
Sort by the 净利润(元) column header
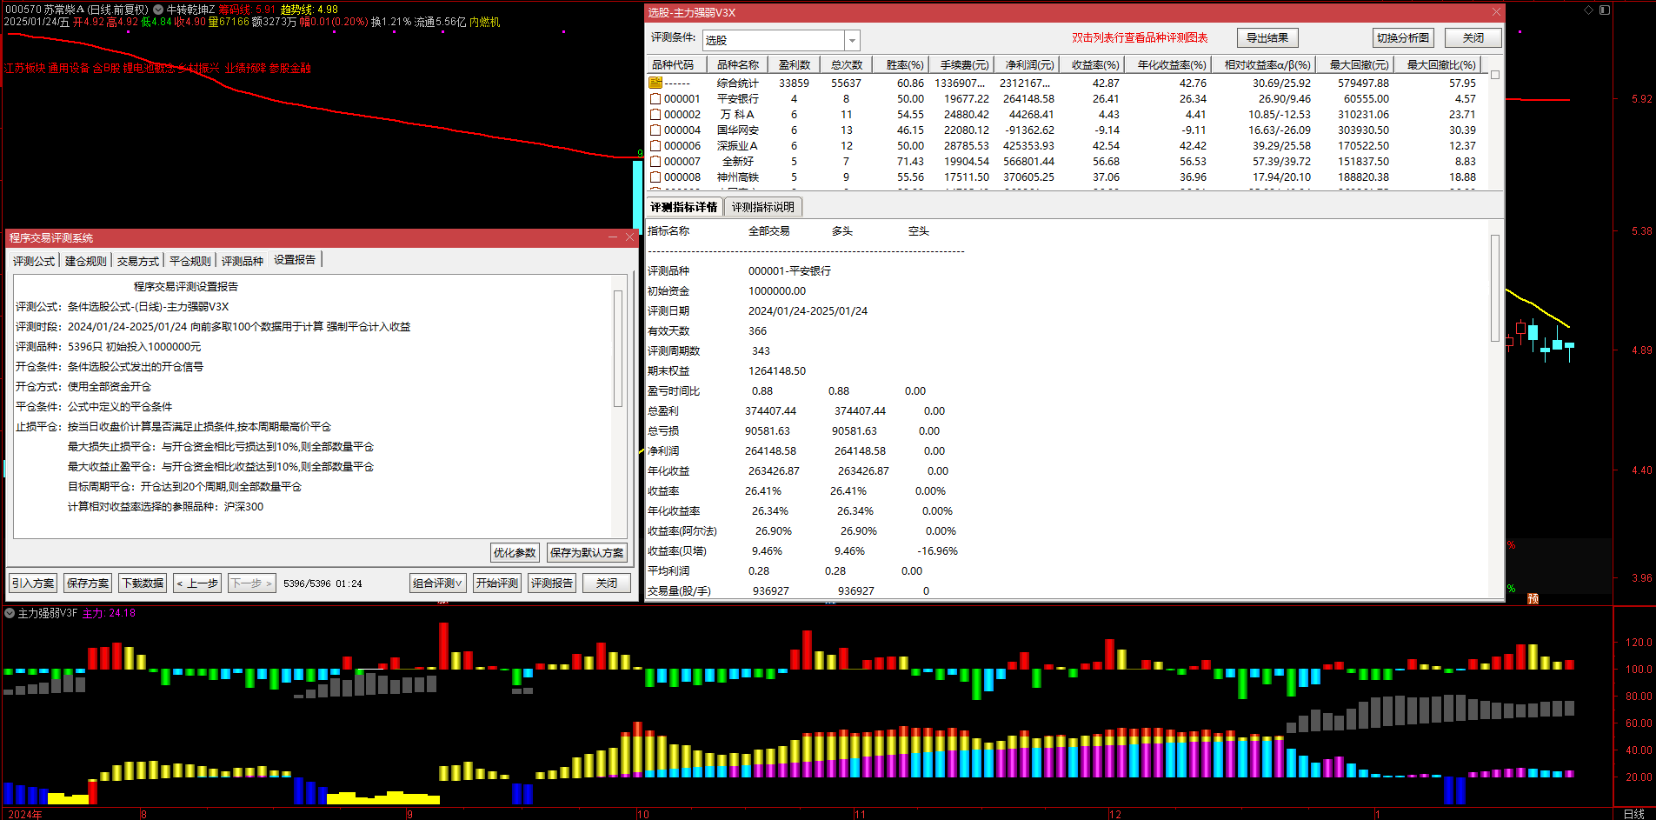tap(1029, 65)
